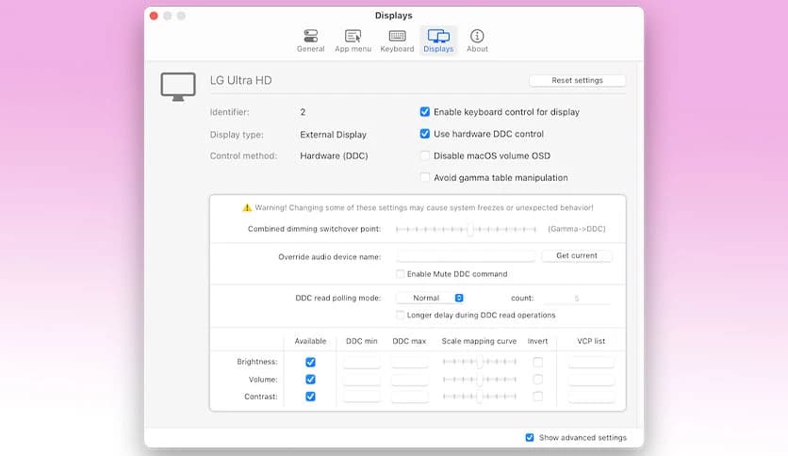Click the Get current button

click(577, 256)
